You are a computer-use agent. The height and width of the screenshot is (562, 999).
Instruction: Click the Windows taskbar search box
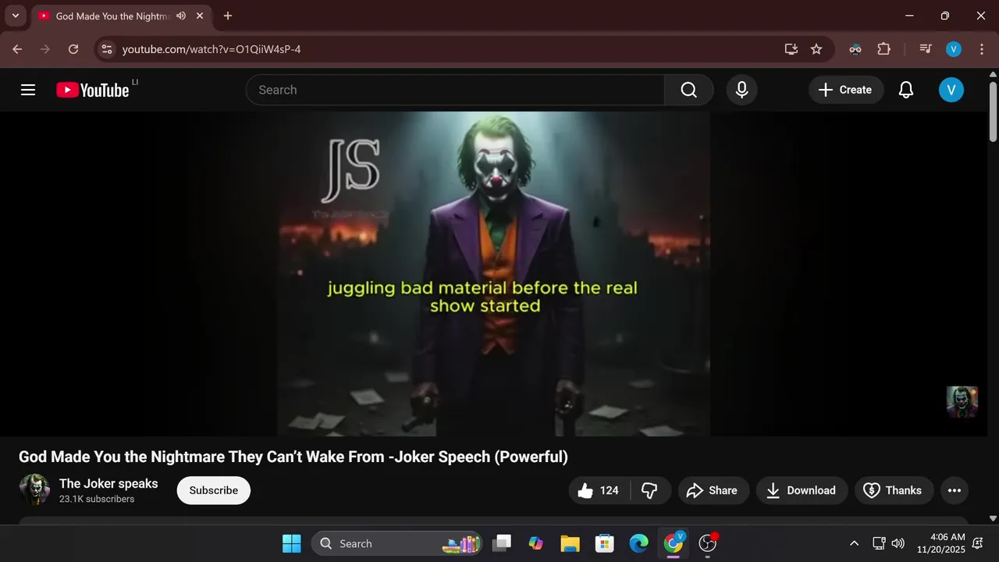[x=396, y=543]
